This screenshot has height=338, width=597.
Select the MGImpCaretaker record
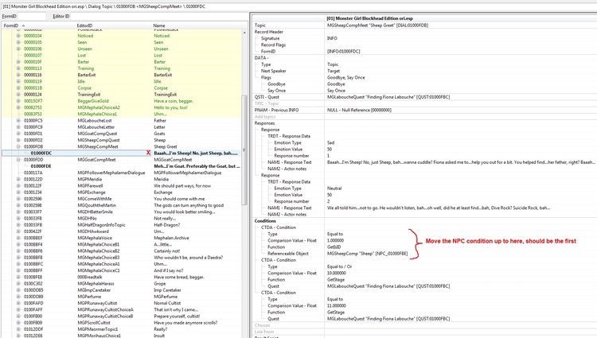[94, 290]
